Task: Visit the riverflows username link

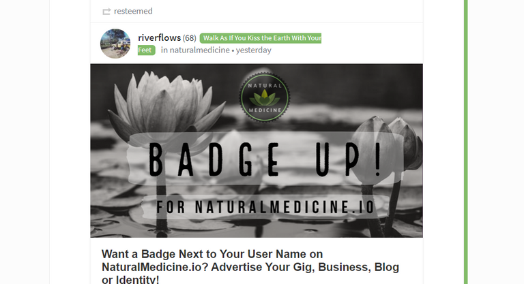Action: pyautogui.click(x=160, y=37)
